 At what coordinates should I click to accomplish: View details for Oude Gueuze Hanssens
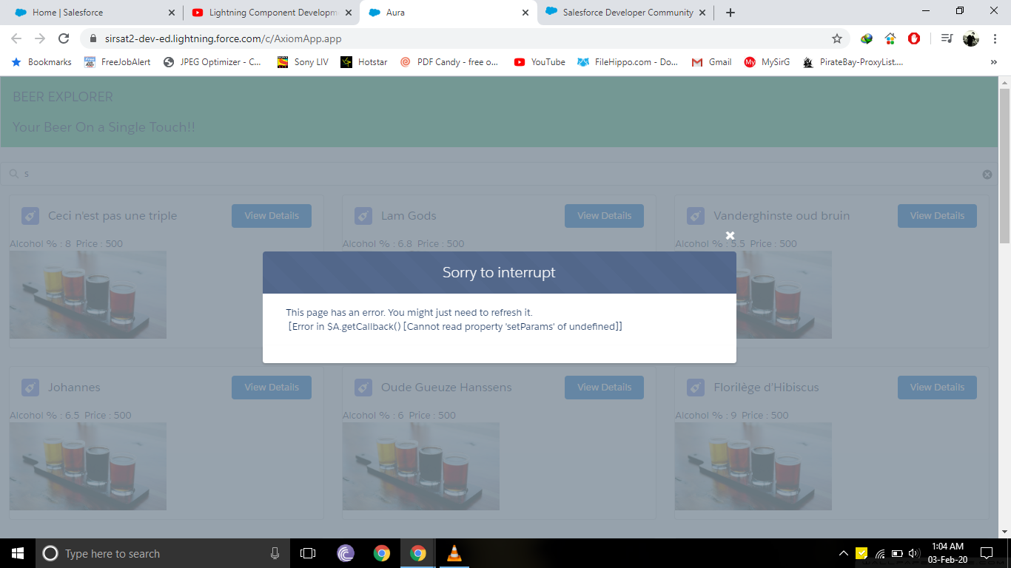604,388
